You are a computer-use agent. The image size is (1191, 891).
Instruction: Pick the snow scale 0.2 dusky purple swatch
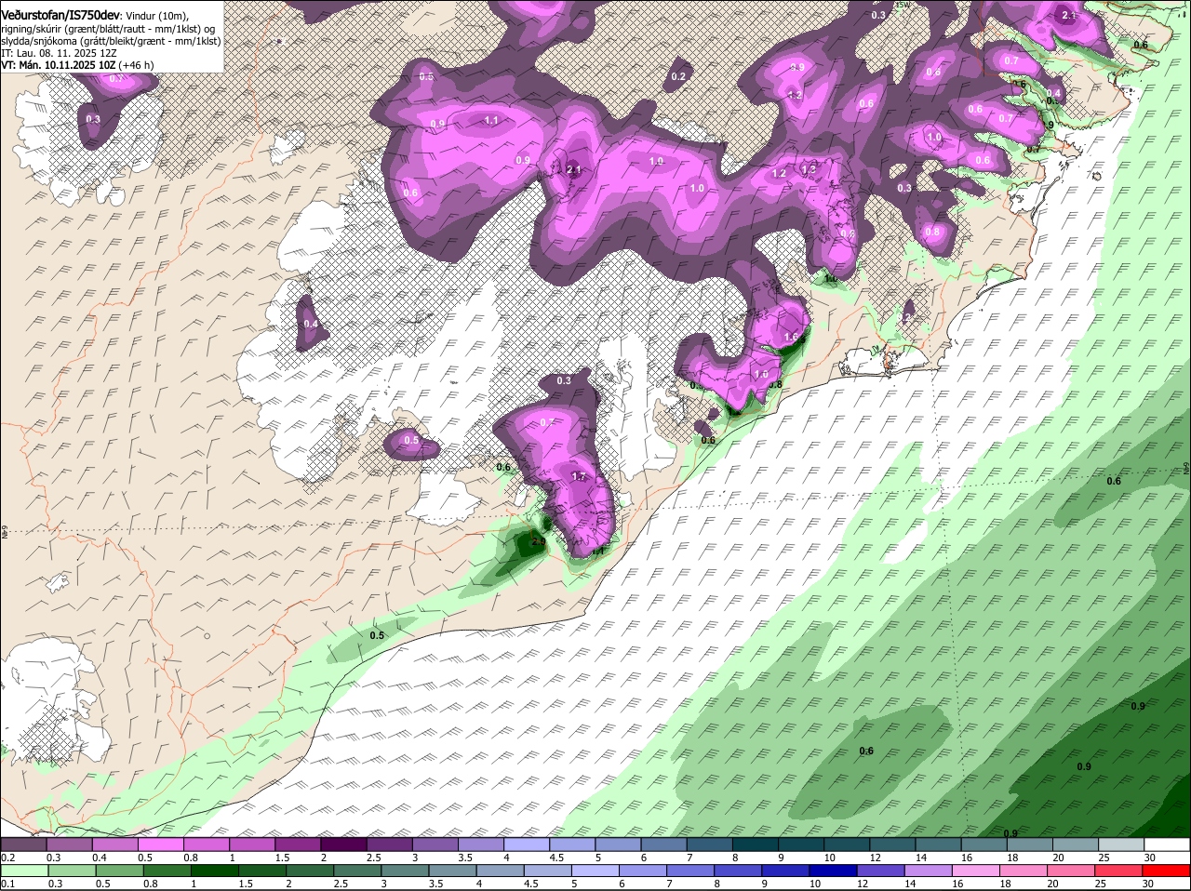click(x=23, y=844)
